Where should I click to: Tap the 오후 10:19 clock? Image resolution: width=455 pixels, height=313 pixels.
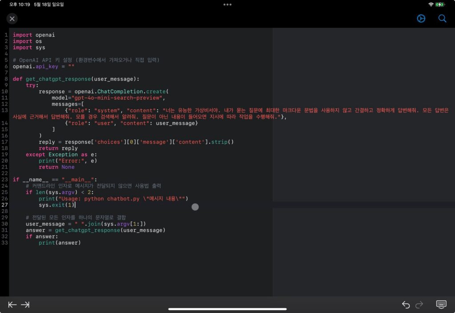pyautogui.click(x=20, y=4)
